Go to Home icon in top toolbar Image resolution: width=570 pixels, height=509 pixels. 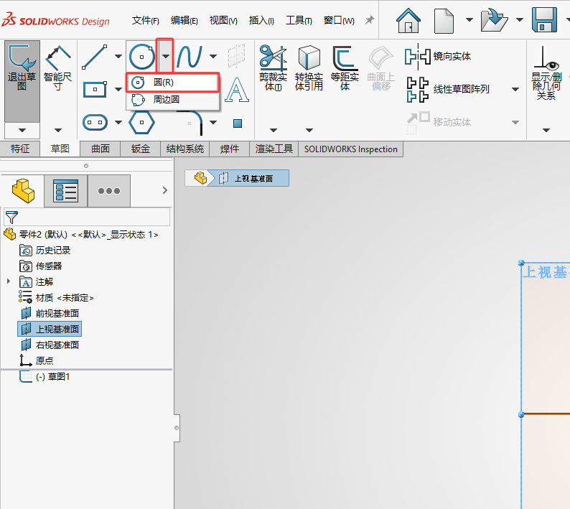[x=408, y=20]
